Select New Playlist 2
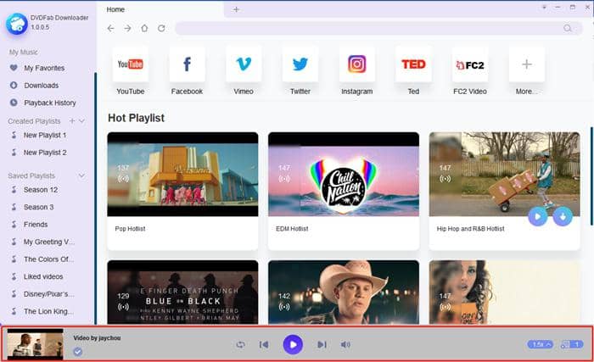 [x=45, y=153]
